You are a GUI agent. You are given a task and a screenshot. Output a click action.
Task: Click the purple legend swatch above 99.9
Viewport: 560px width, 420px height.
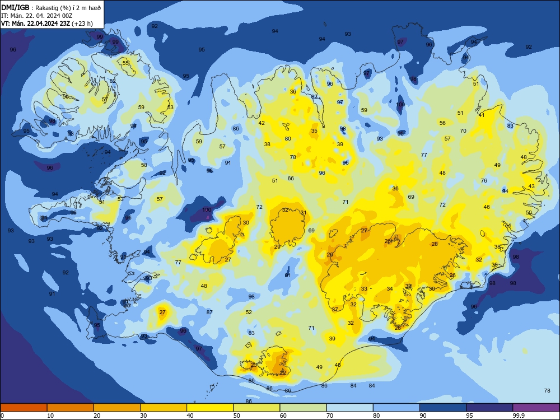click(536, 408)
